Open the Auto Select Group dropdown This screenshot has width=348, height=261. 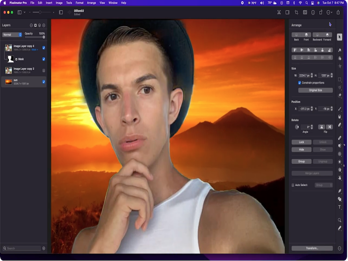click(324, 185)
